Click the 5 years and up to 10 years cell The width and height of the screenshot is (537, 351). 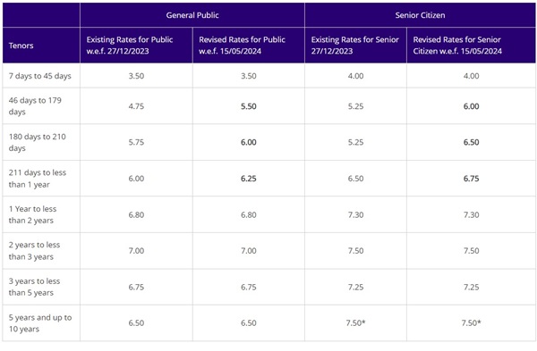click(x=41, y=323)
